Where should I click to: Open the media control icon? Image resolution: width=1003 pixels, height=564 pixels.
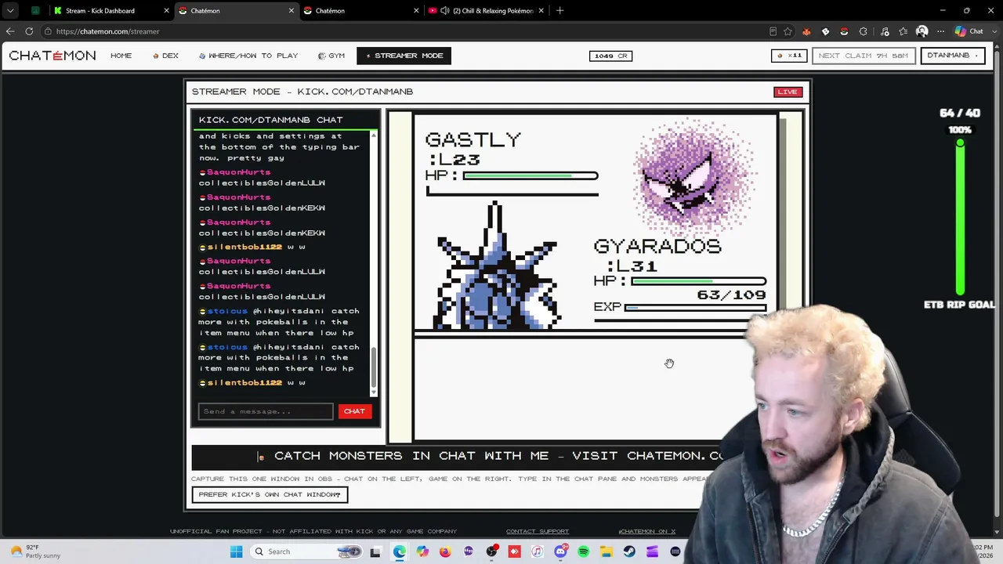tap(885, 31)
